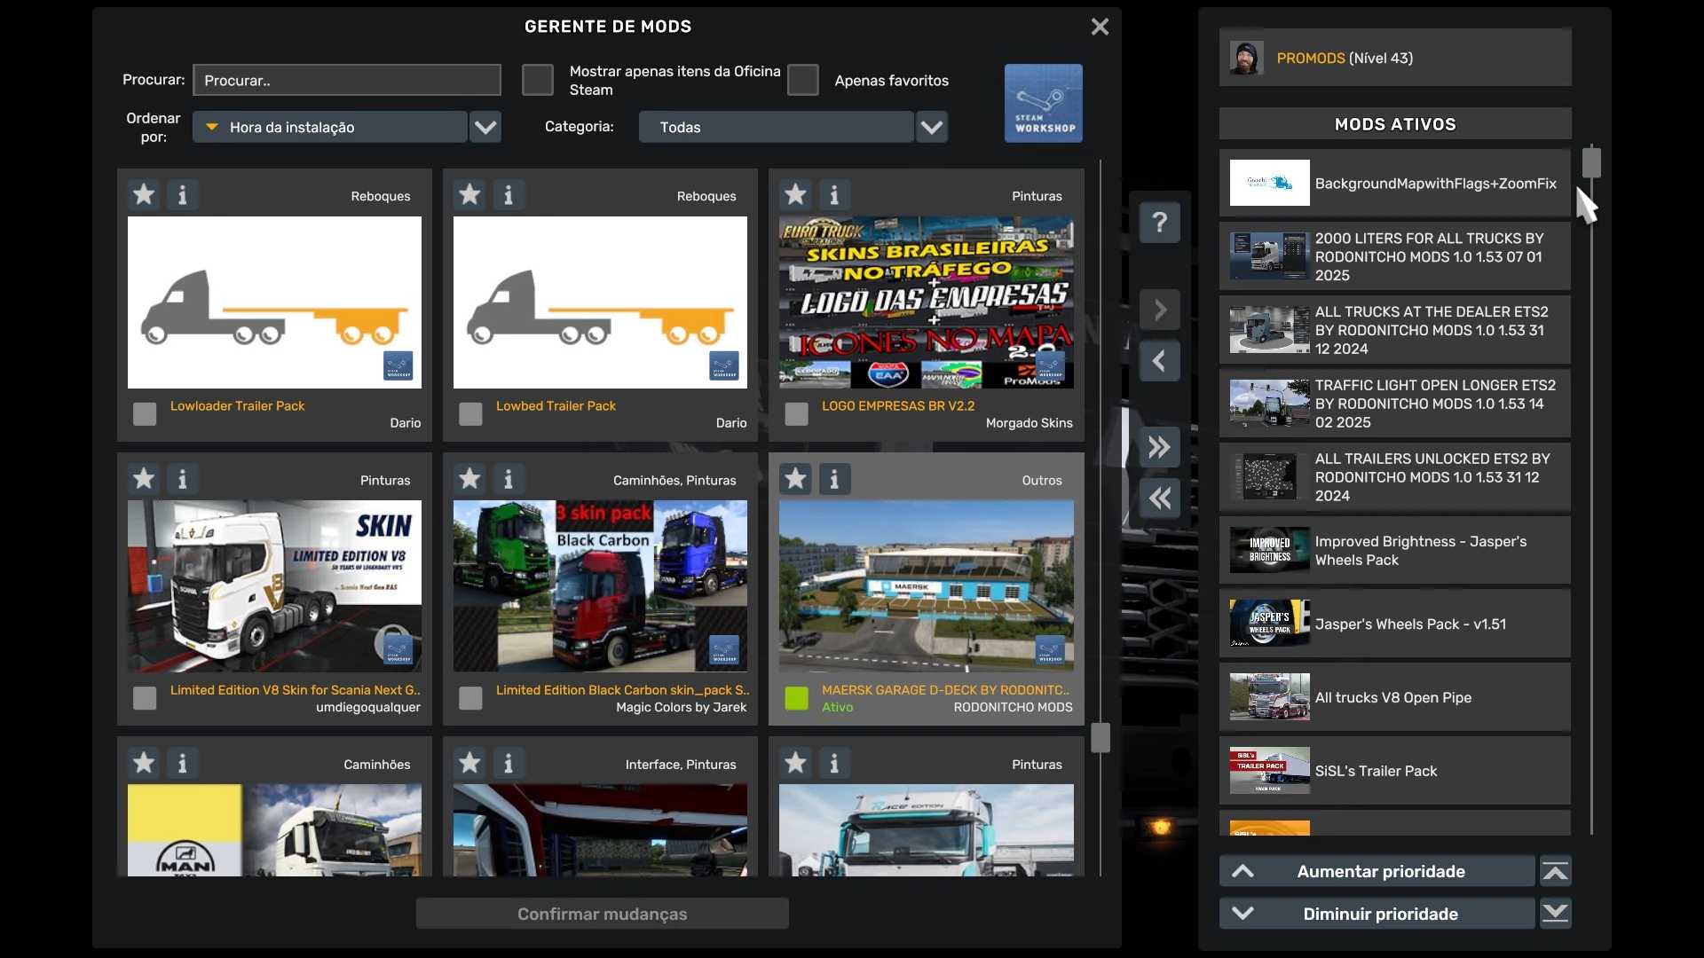The height and width of the screenshot is (958, 1704).
Task: Deactivate all mods with double left arrow
Action: 1159,498
